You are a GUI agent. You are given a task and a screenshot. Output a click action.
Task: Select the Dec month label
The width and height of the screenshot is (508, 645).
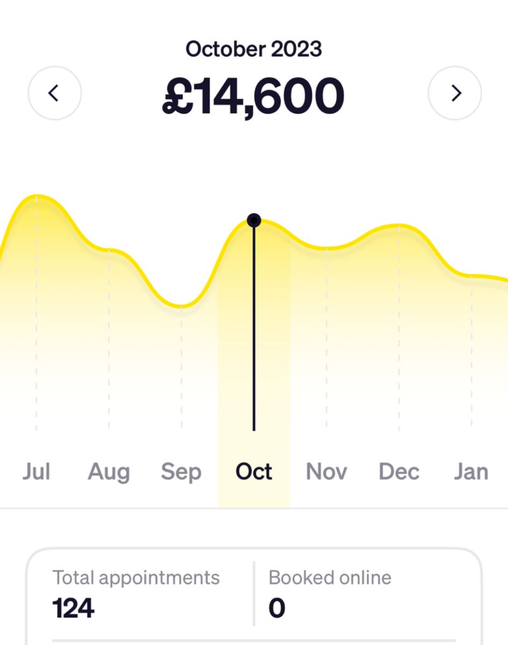point(399,472)
